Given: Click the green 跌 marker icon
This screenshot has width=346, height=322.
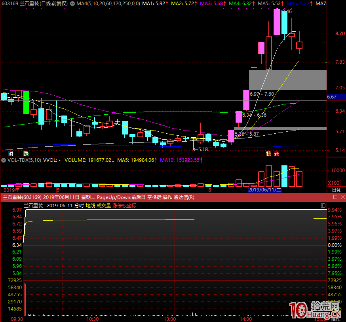Looking at the screenshot, I should tap(26, 153).
